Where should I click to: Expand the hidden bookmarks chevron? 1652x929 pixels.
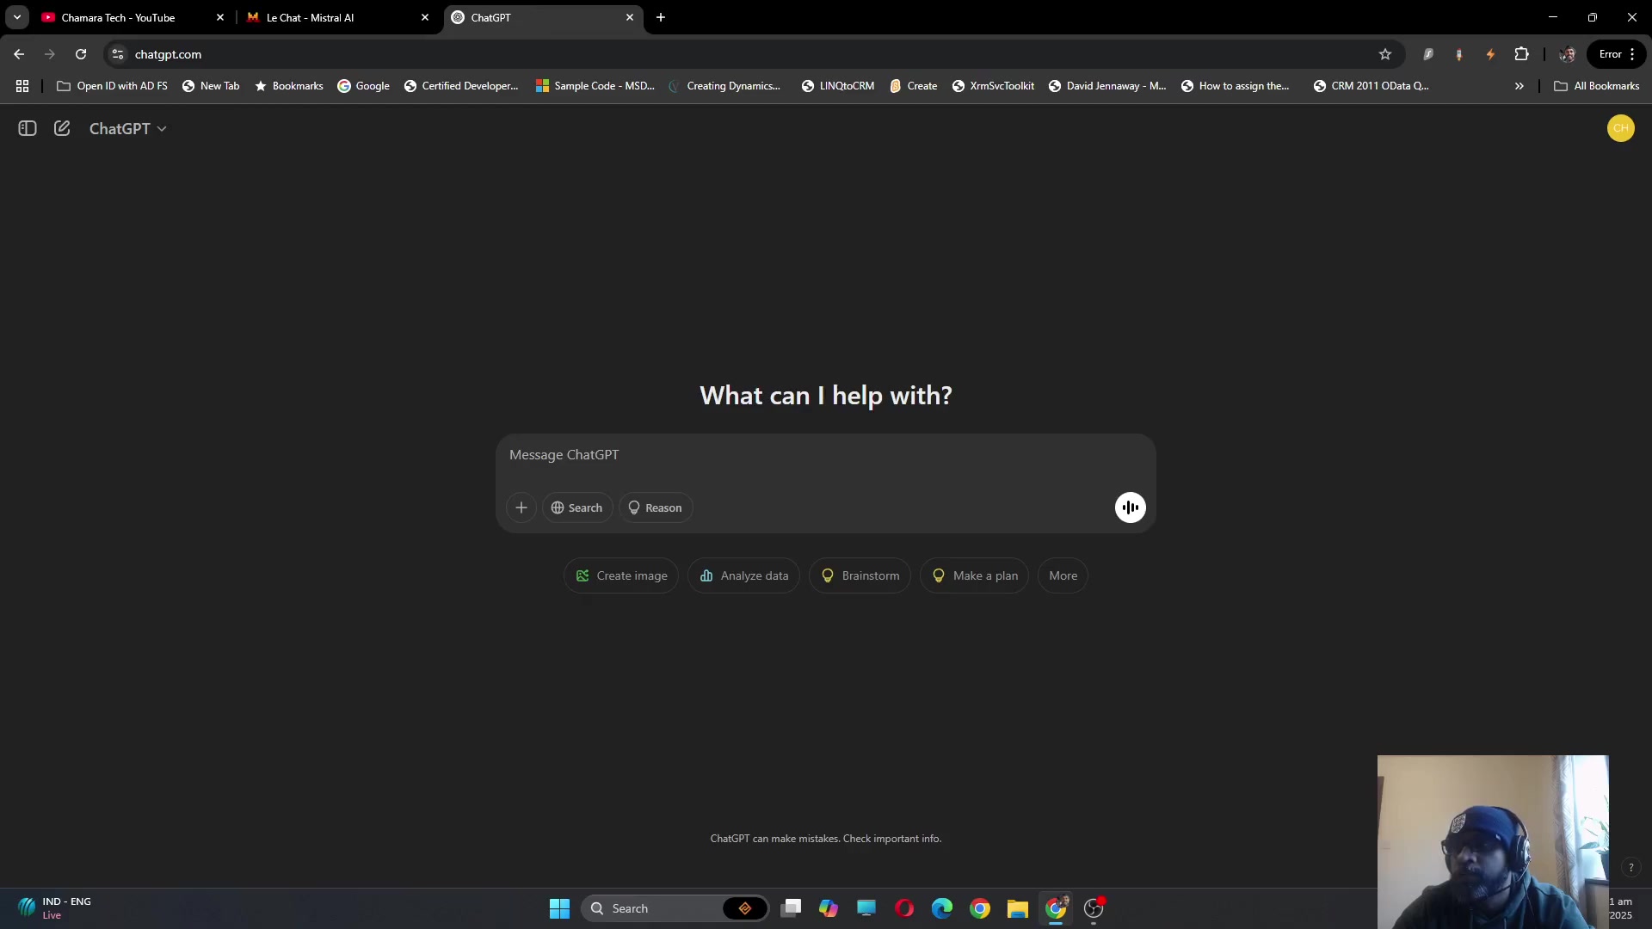tap(1519, 86)
